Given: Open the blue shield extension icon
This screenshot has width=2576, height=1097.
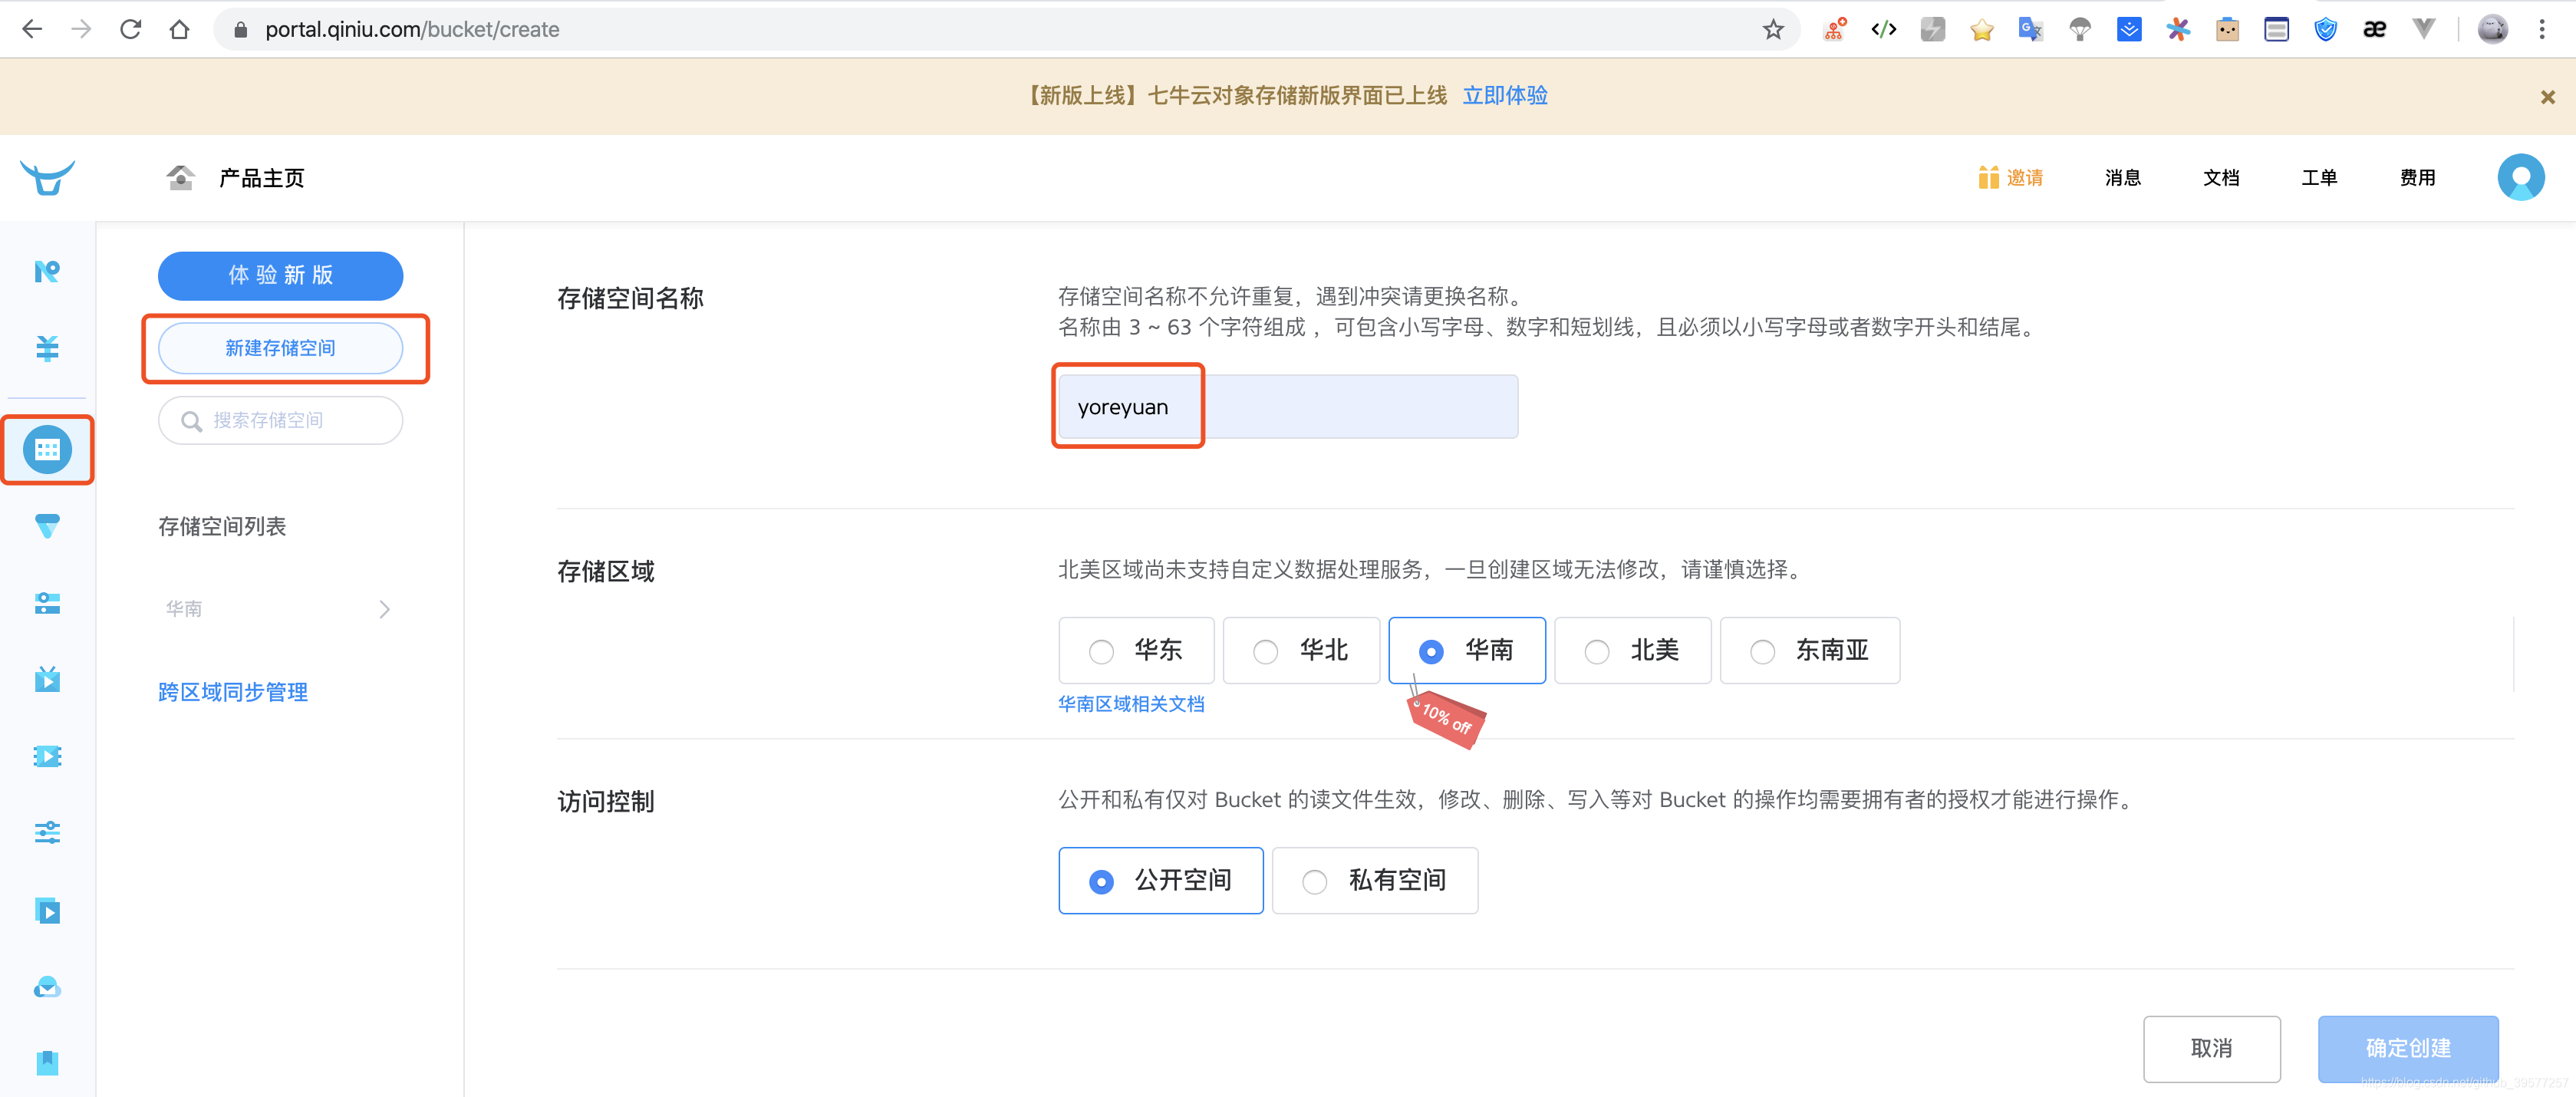Looking at the screenshot, I should pos(2325,29).
